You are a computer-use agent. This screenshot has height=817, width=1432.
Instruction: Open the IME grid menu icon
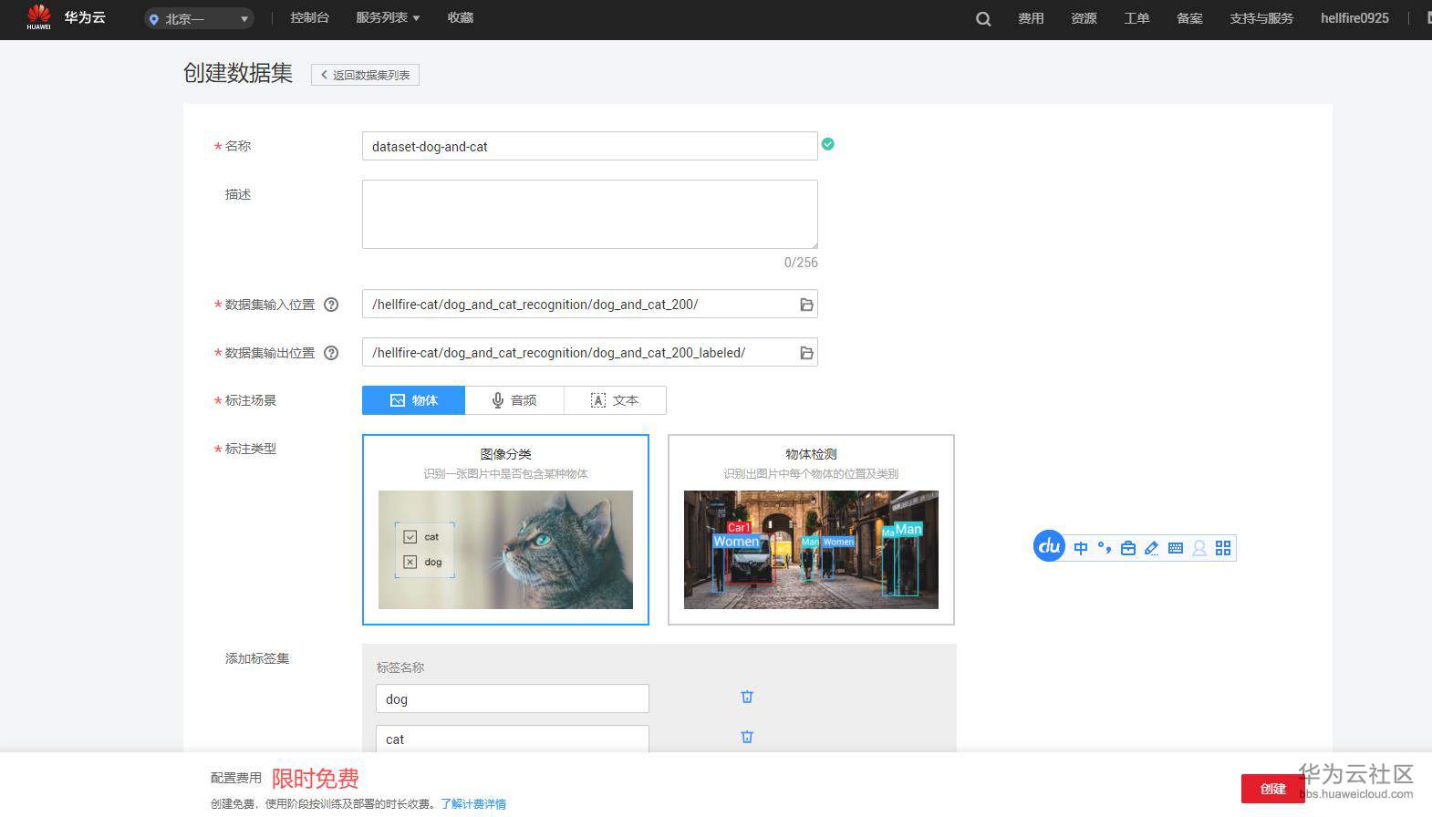pyautogui.click(x=1223, y=548)
